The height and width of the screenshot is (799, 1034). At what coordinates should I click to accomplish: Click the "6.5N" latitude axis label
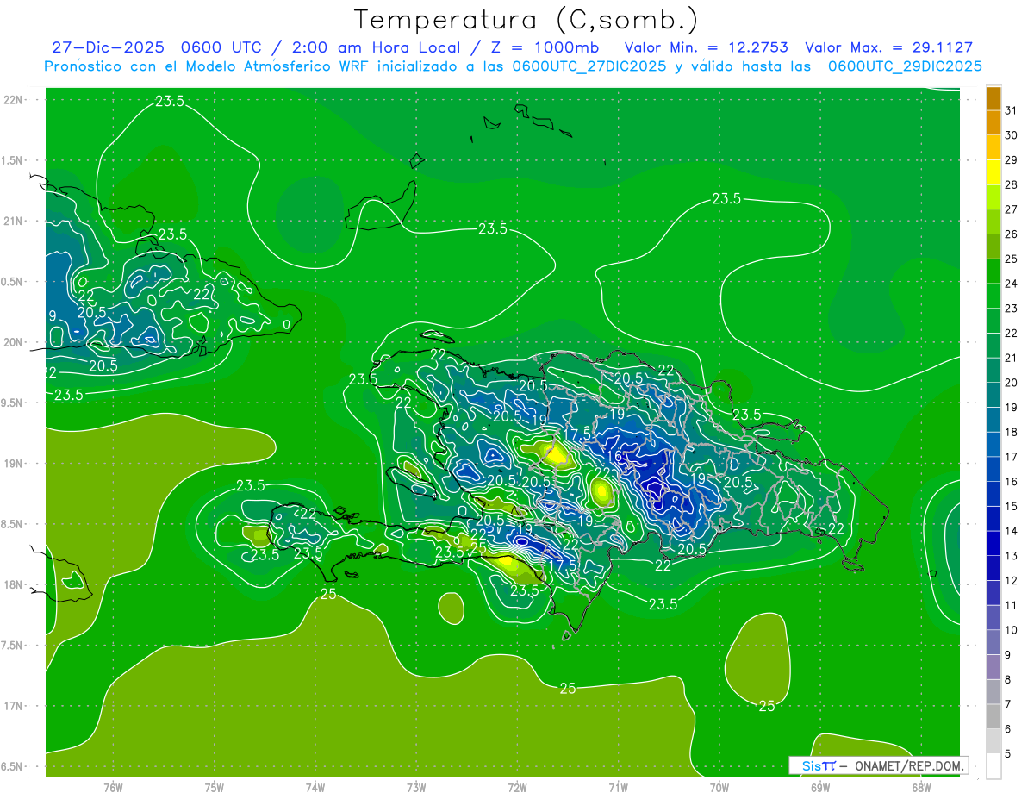tap(12, 766)
